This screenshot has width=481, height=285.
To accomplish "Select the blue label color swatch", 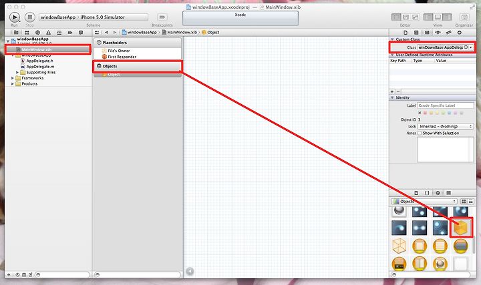I will click(449, 113).
